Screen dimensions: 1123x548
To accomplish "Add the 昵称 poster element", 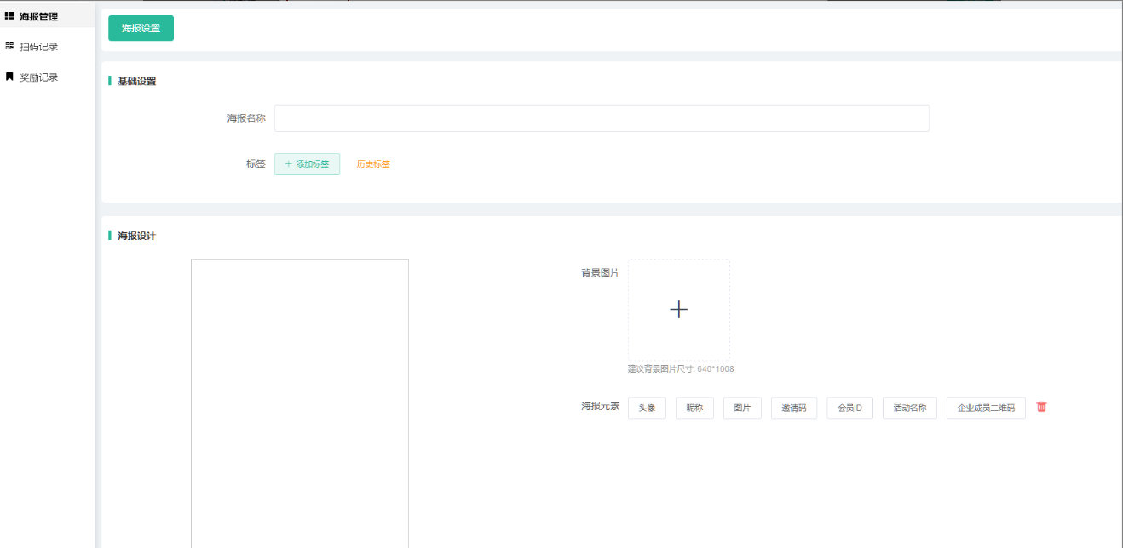I will [694, 408].
